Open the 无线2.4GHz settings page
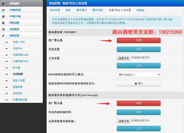 coord(19,42)
